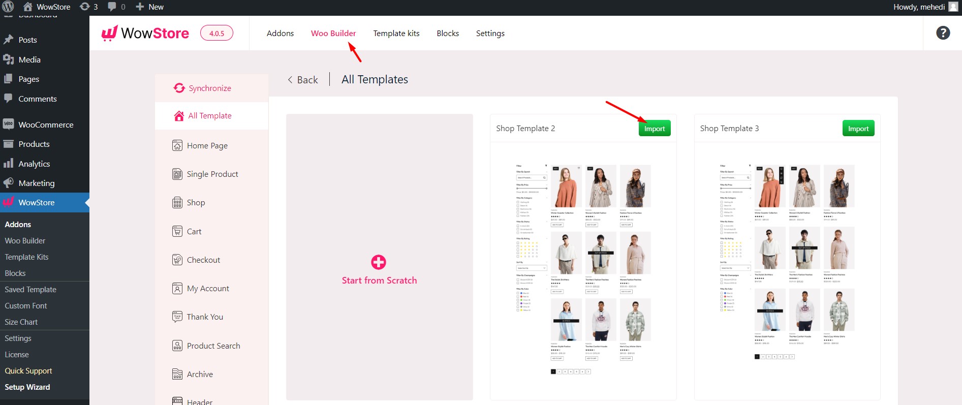
Task: Click the help question mark icon
Action: click(x=943, y=33)
